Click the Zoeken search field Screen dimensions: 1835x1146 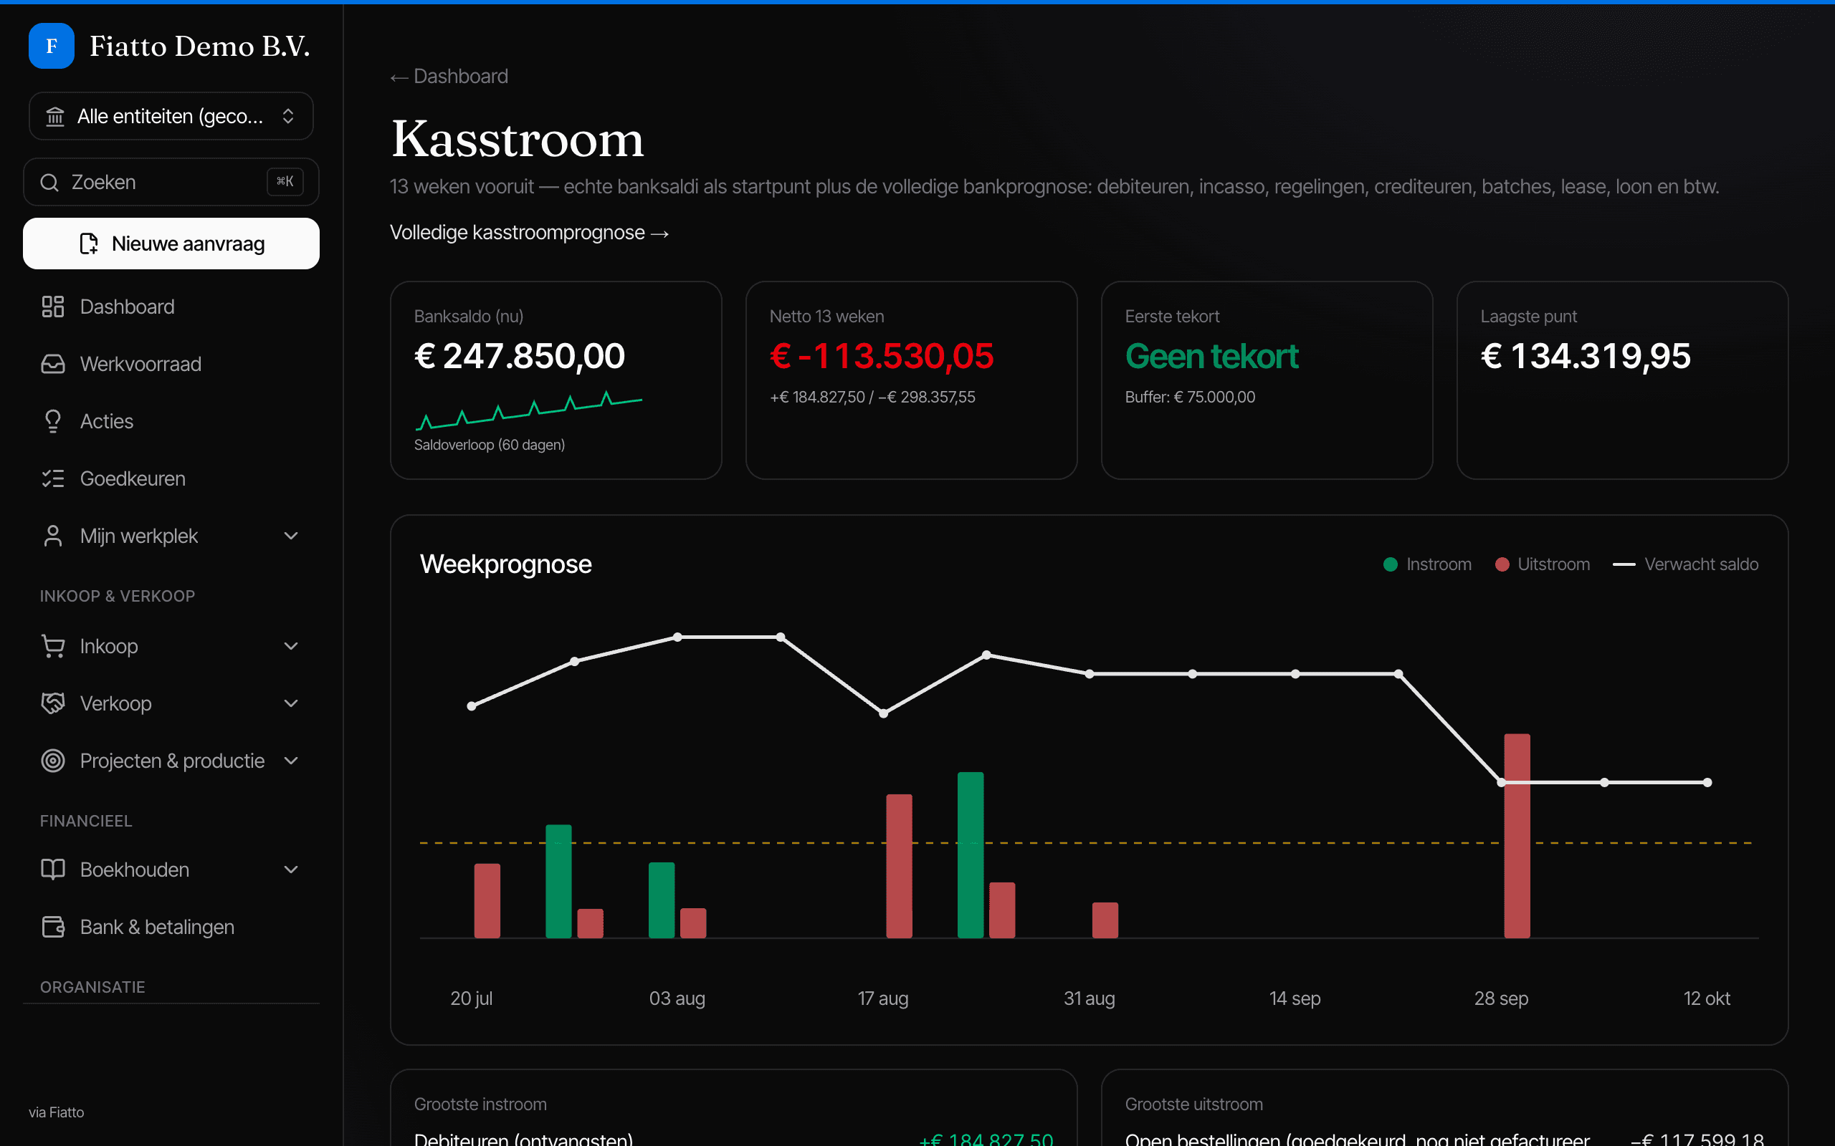click(171, 182)
